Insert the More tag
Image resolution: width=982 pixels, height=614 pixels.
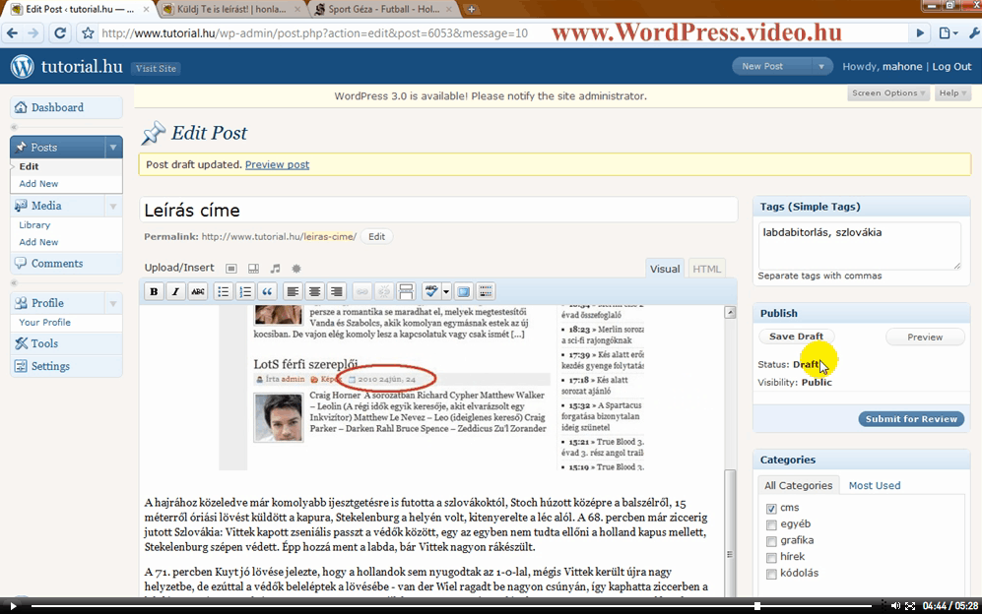405,291
